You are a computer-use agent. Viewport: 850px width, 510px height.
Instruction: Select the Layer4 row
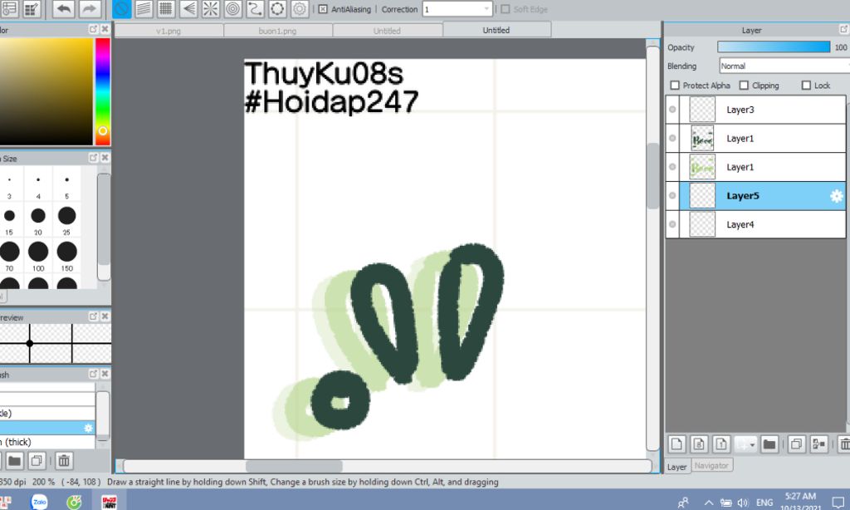pyautogui.click(x=755, y=224)
